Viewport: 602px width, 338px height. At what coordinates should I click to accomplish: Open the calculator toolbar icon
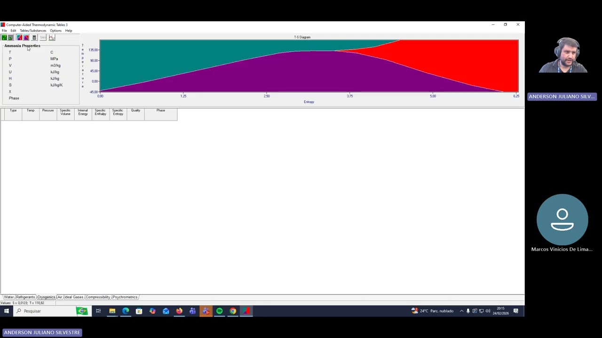tap(34, 38)
